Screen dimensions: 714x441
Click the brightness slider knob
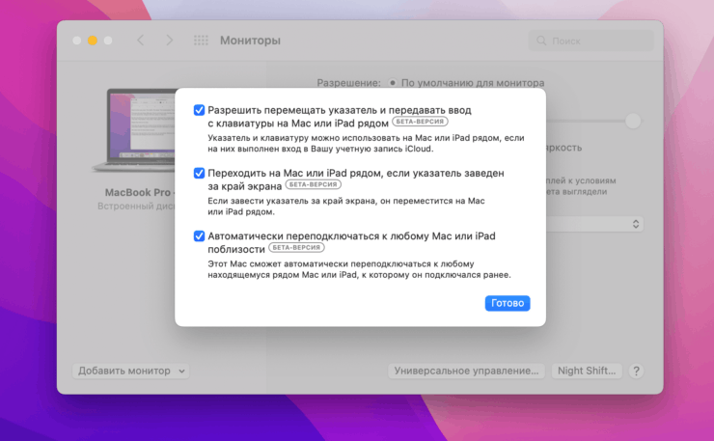point(633,121)
